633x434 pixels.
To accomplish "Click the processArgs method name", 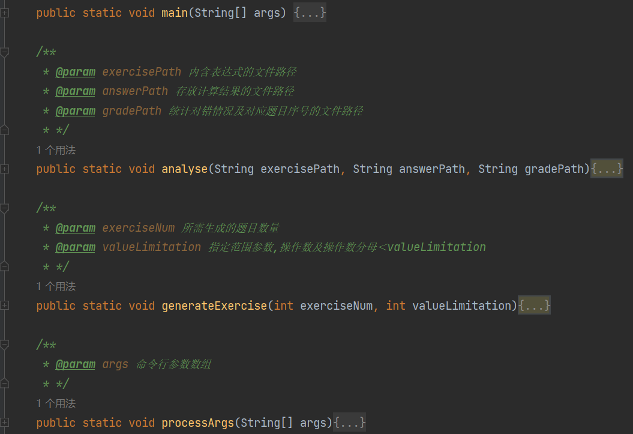I will click(x=198, y=423).
